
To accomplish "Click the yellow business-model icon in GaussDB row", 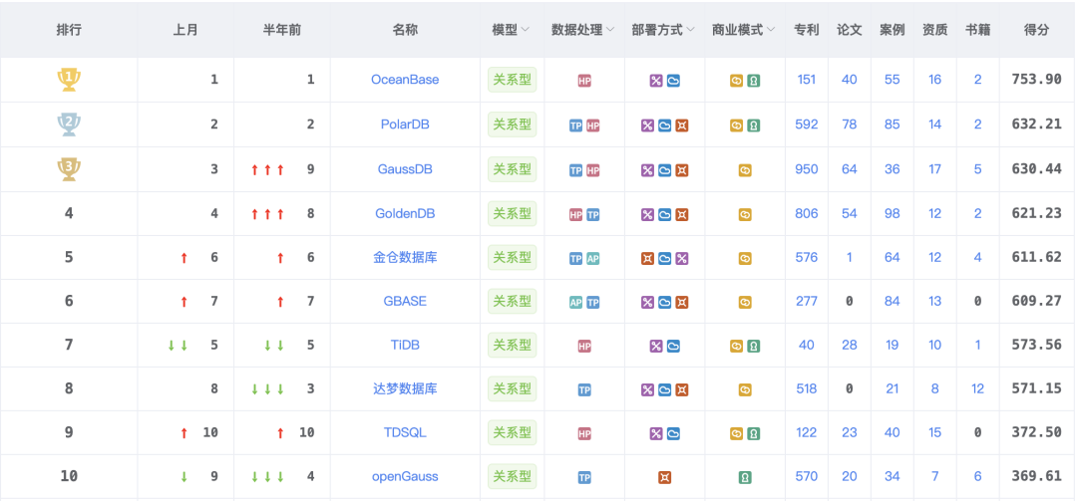I will pos(745,170).
